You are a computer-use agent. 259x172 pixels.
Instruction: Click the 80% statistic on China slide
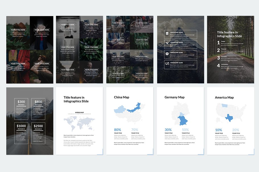[x=118, y=130]
